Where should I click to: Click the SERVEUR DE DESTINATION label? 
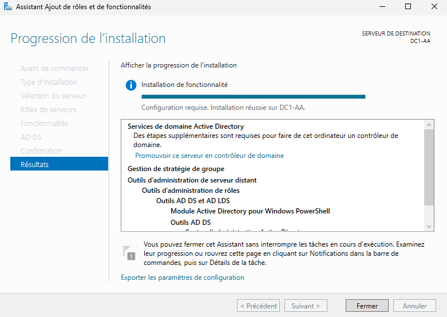coord(396,34)
